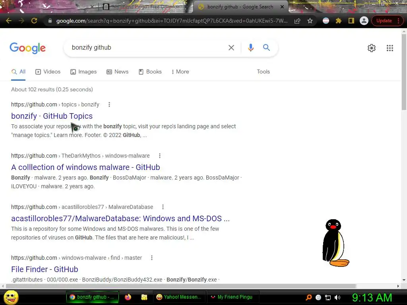This screenshot has height=305, width=407.
Task: Click the scroll down arrow on the vertical scrollbar
Action: (404, 280)
